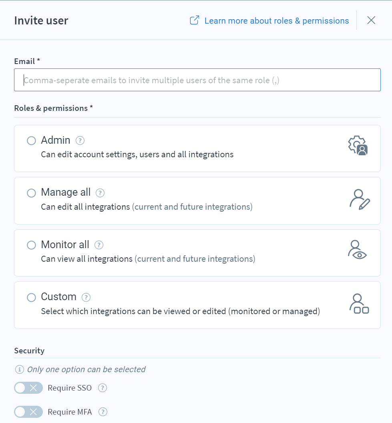This screenshot has width=392, height=423.
Task: Click the Manage all user pencil icon
Action: (360, 199)
